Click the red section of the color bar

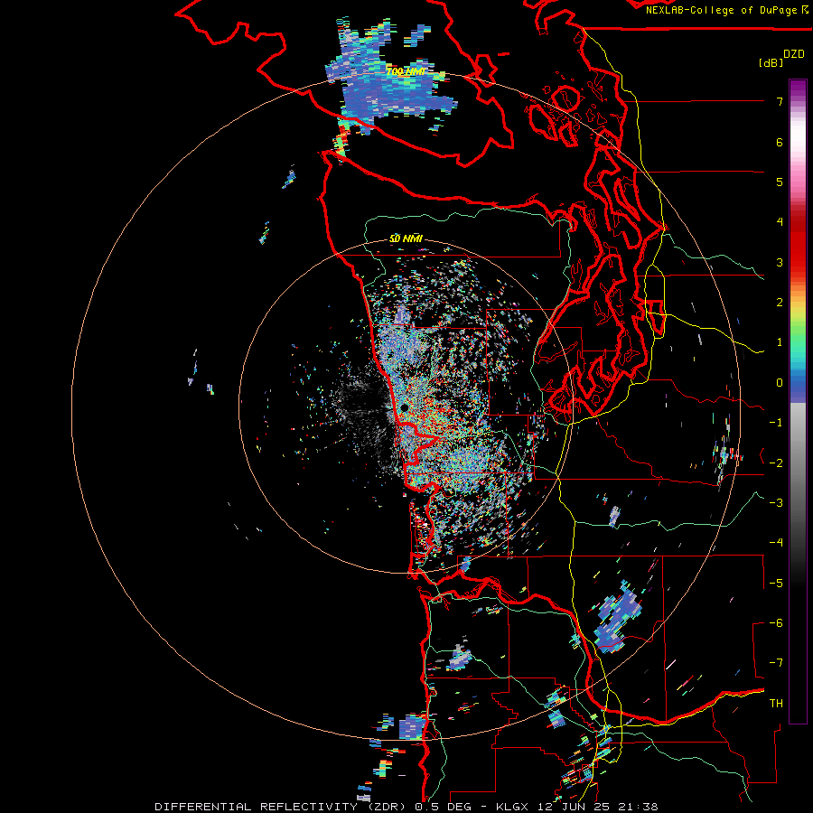(798, 241)
